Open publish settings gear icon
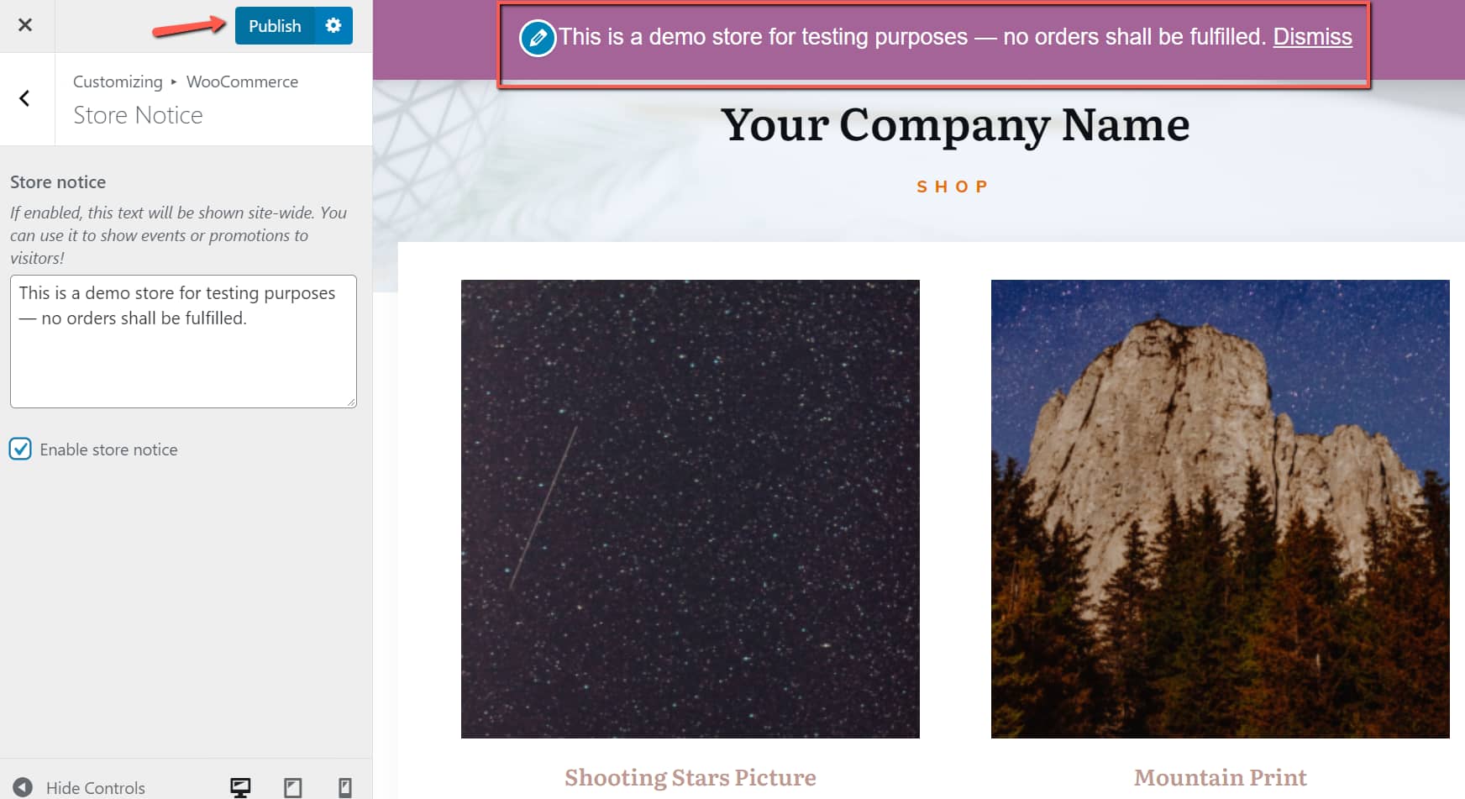Image resolution: width=1465 pixels, height=799 pixels. [333, 25]
